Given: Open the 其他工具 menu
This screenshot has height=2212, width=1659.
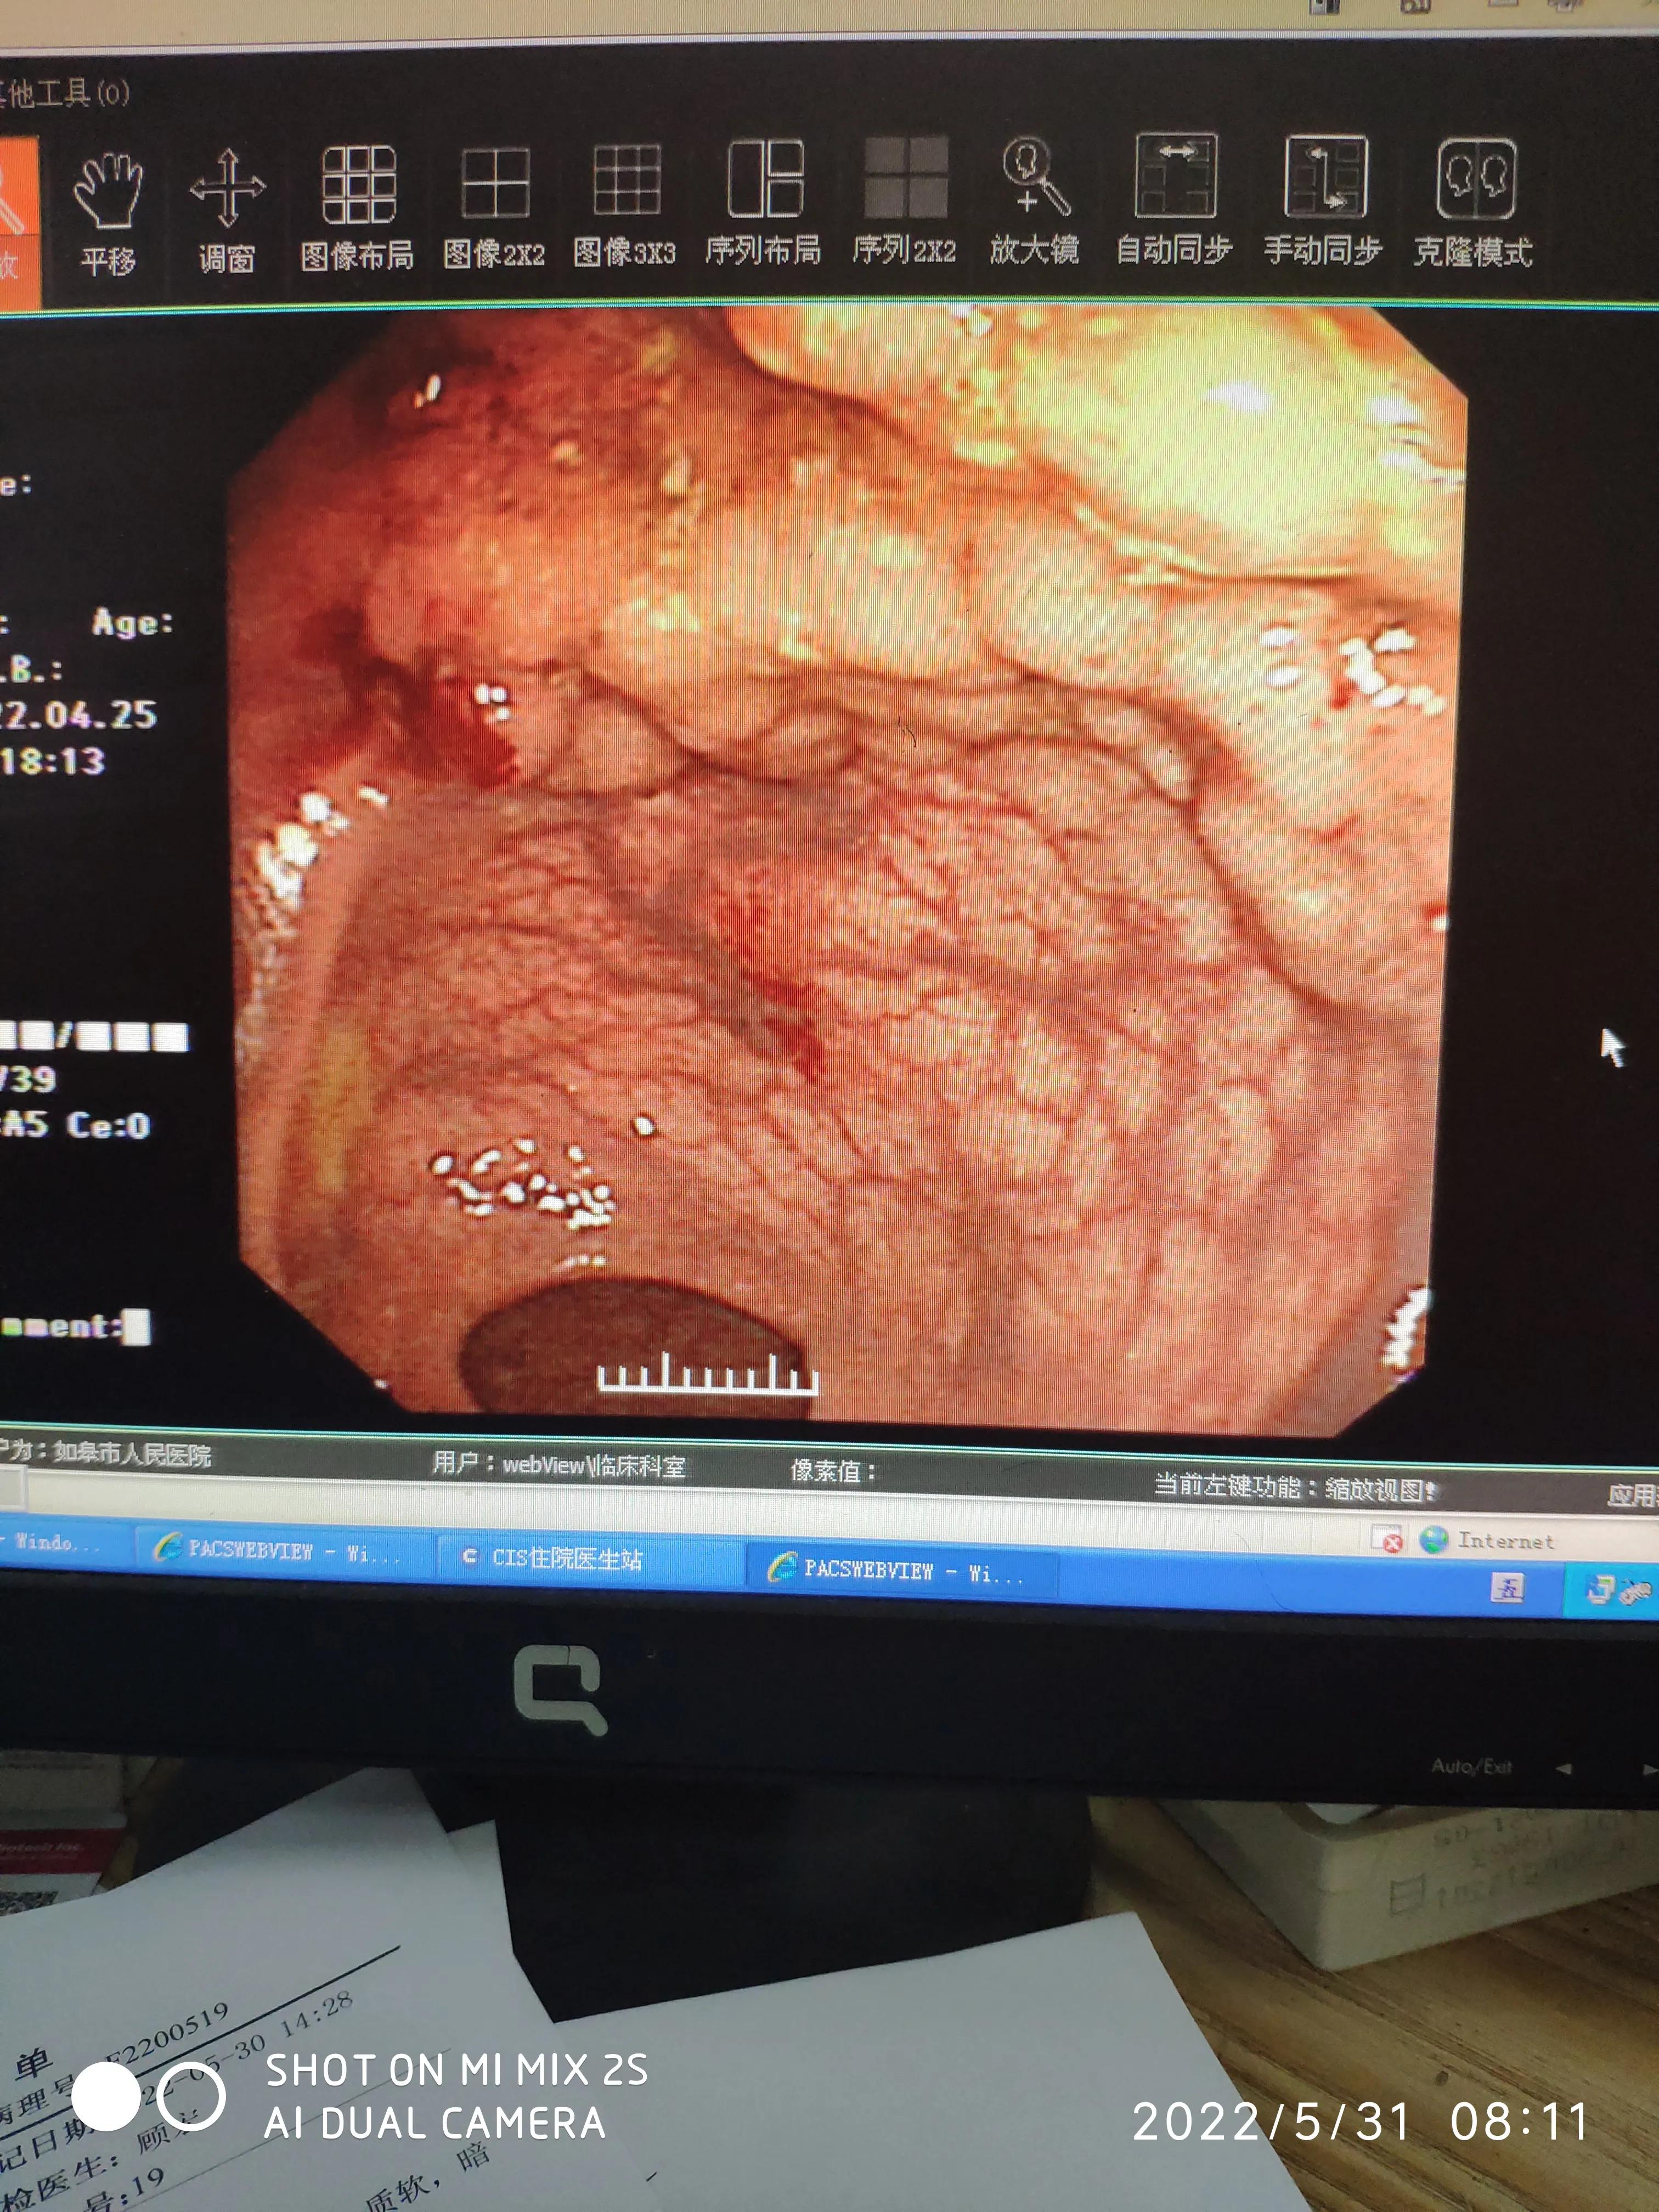Looking at the screenshot, I should pos(65,93).
